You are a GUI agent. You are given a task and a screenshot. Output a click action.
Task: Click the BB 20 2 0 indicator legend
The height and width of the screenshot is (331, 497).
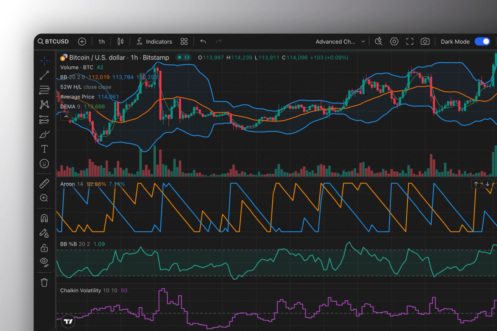point(72,77)
